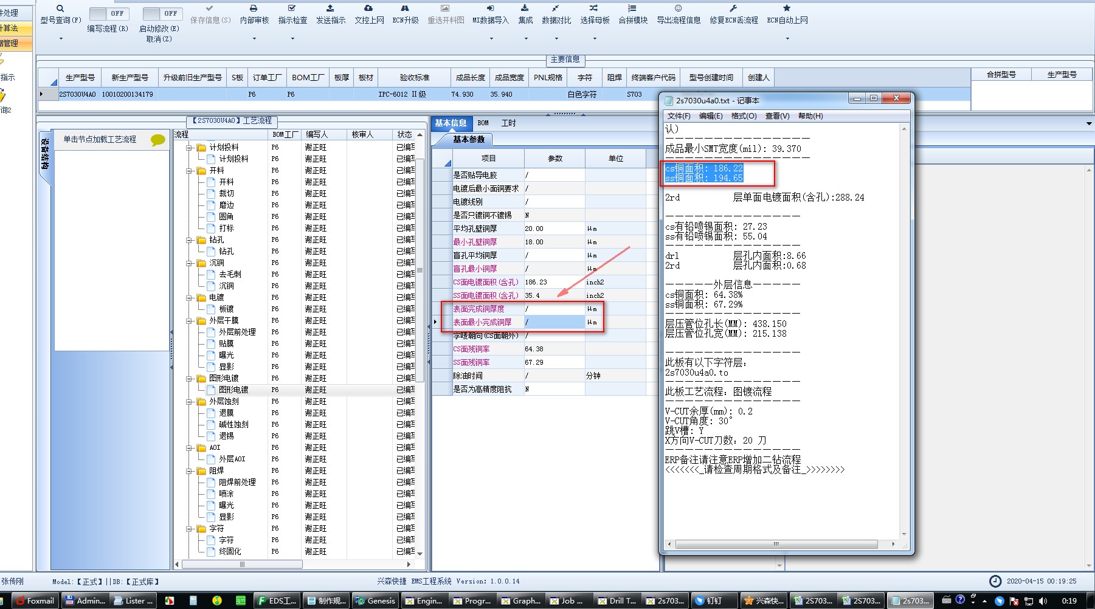Click the 合拼型号 column header
The image size is (1095, 609).
click(1001, 75)
